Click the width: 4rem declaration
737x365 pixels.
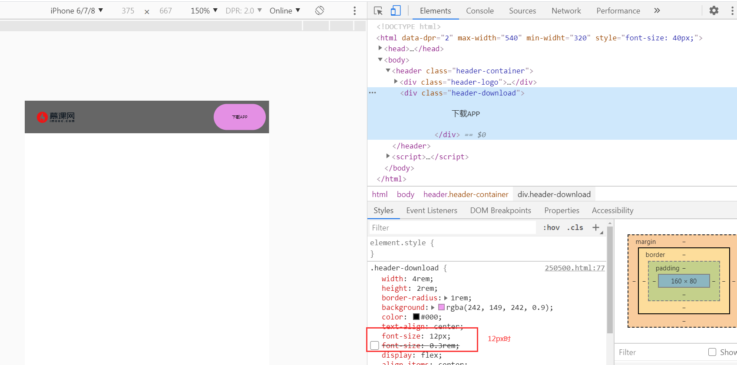click(x=407, y=279)
